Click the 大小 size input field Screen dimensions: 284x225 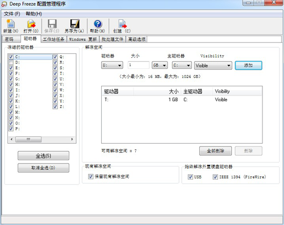click(x=139, y=65)
